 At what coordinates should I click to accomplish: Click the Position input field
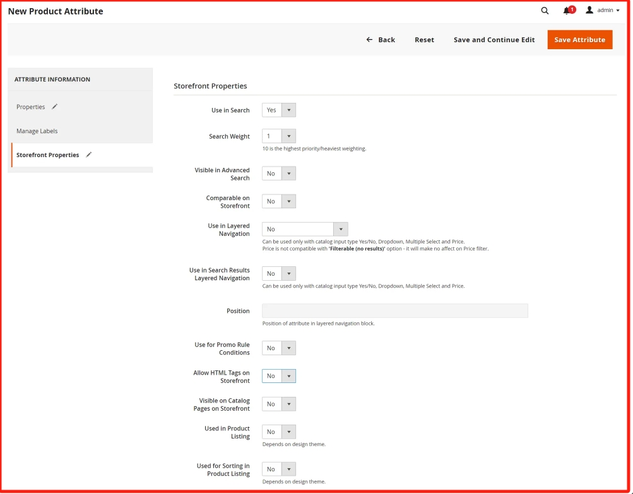pyautogui.click(x=394, y=311)
